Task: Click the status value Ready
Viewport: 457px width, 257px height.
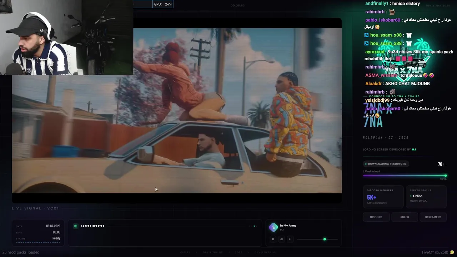Action: (x=56, y=238)
